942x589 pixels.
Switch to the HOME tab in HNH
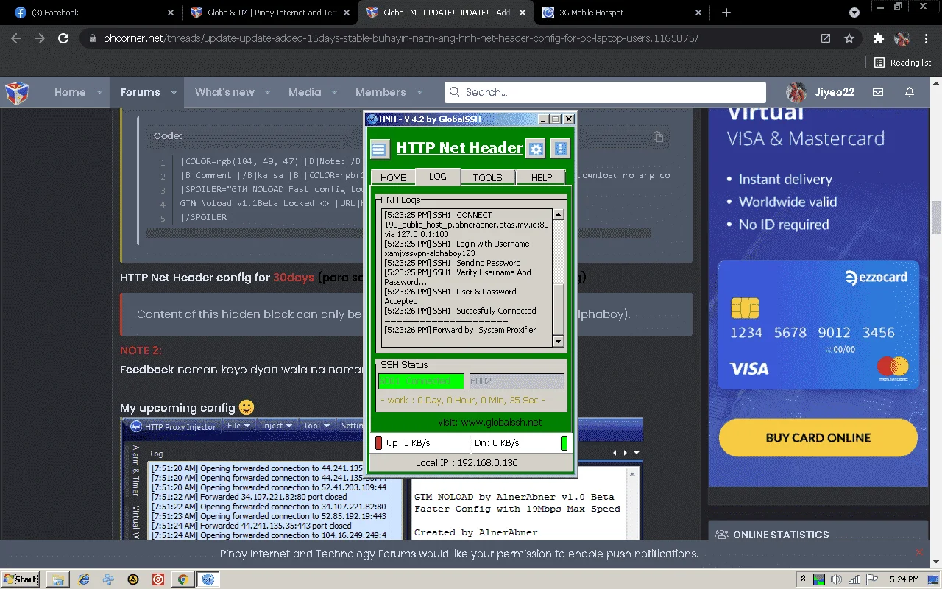(x=393, y=177)
